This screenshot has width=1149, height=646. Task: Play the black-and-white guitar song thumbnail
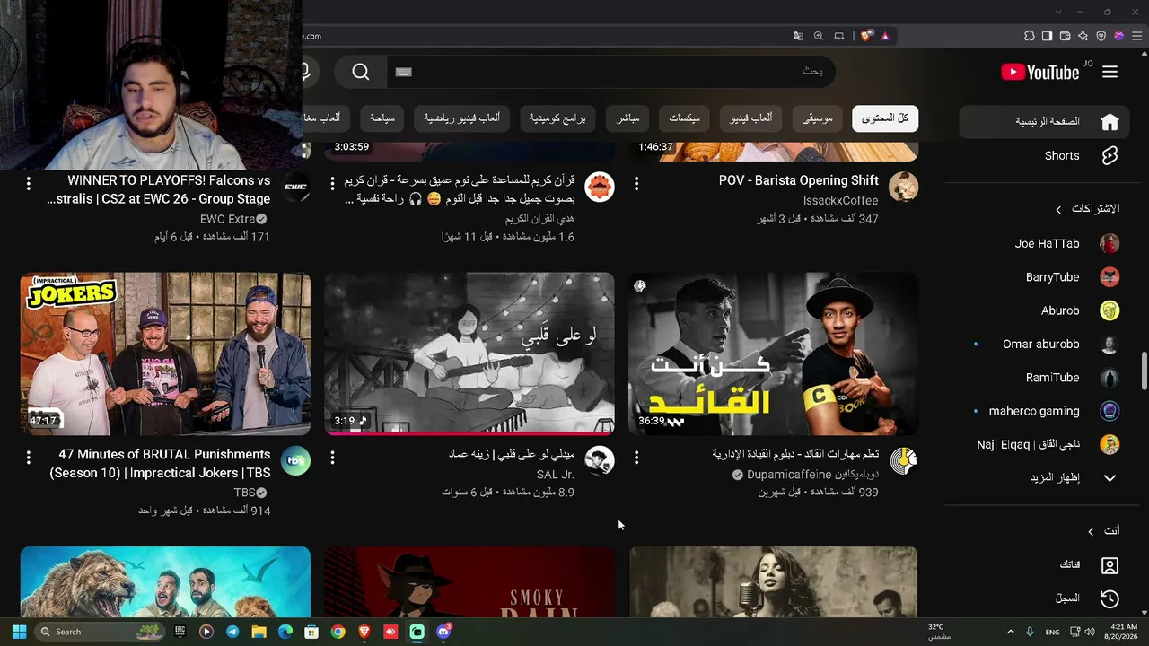click(x=469, y=354)
